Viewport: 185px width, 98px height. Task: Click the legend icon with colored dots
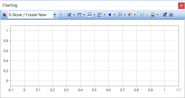point(100,15)
